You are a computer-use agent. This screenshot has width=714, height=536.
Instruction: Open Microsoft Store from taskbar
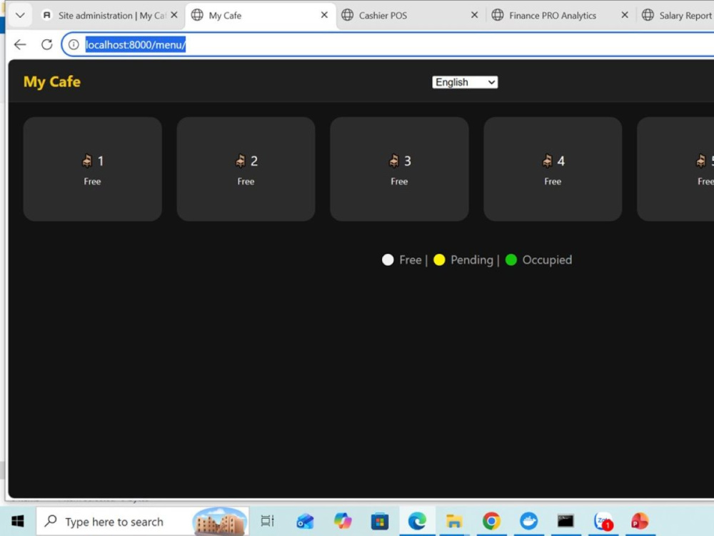coord(379,521)
